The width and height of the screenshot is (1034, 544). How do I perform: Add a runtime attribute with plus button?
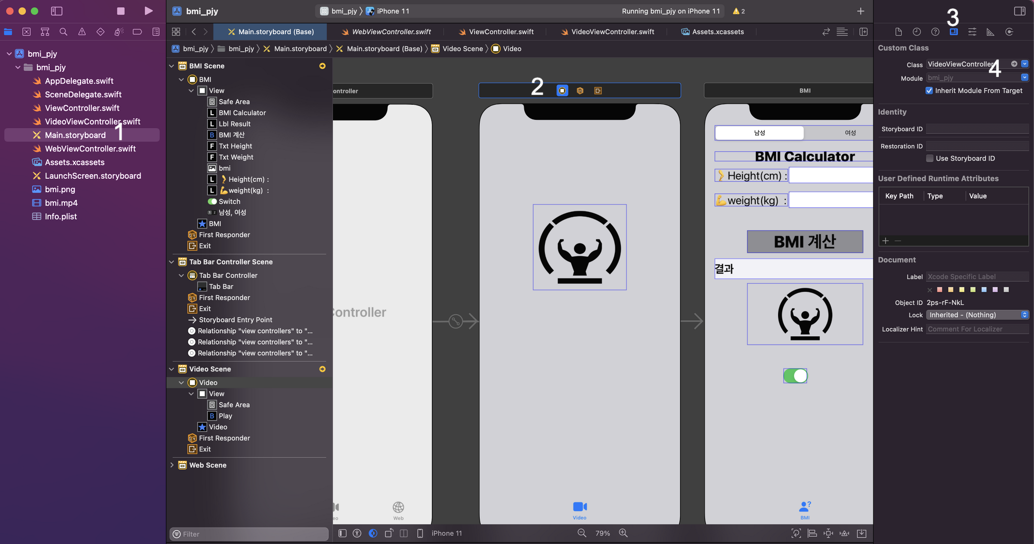tap(885, 241)
